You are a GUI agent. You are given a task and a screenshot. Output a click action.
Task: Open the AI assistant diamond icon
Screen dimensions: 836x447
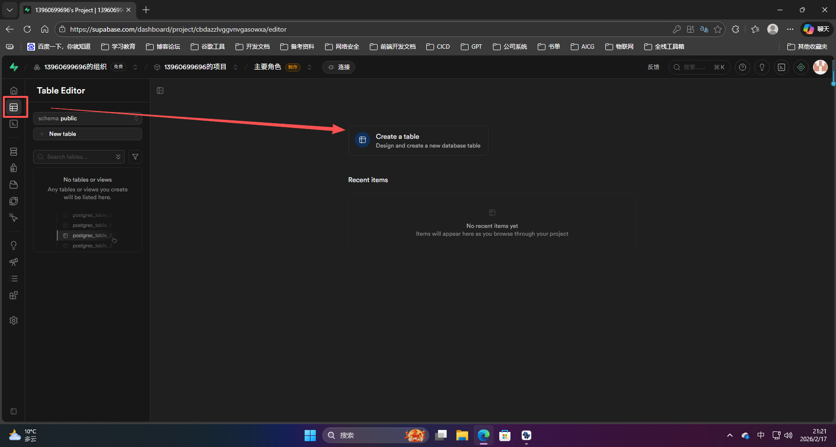[801, 67]
